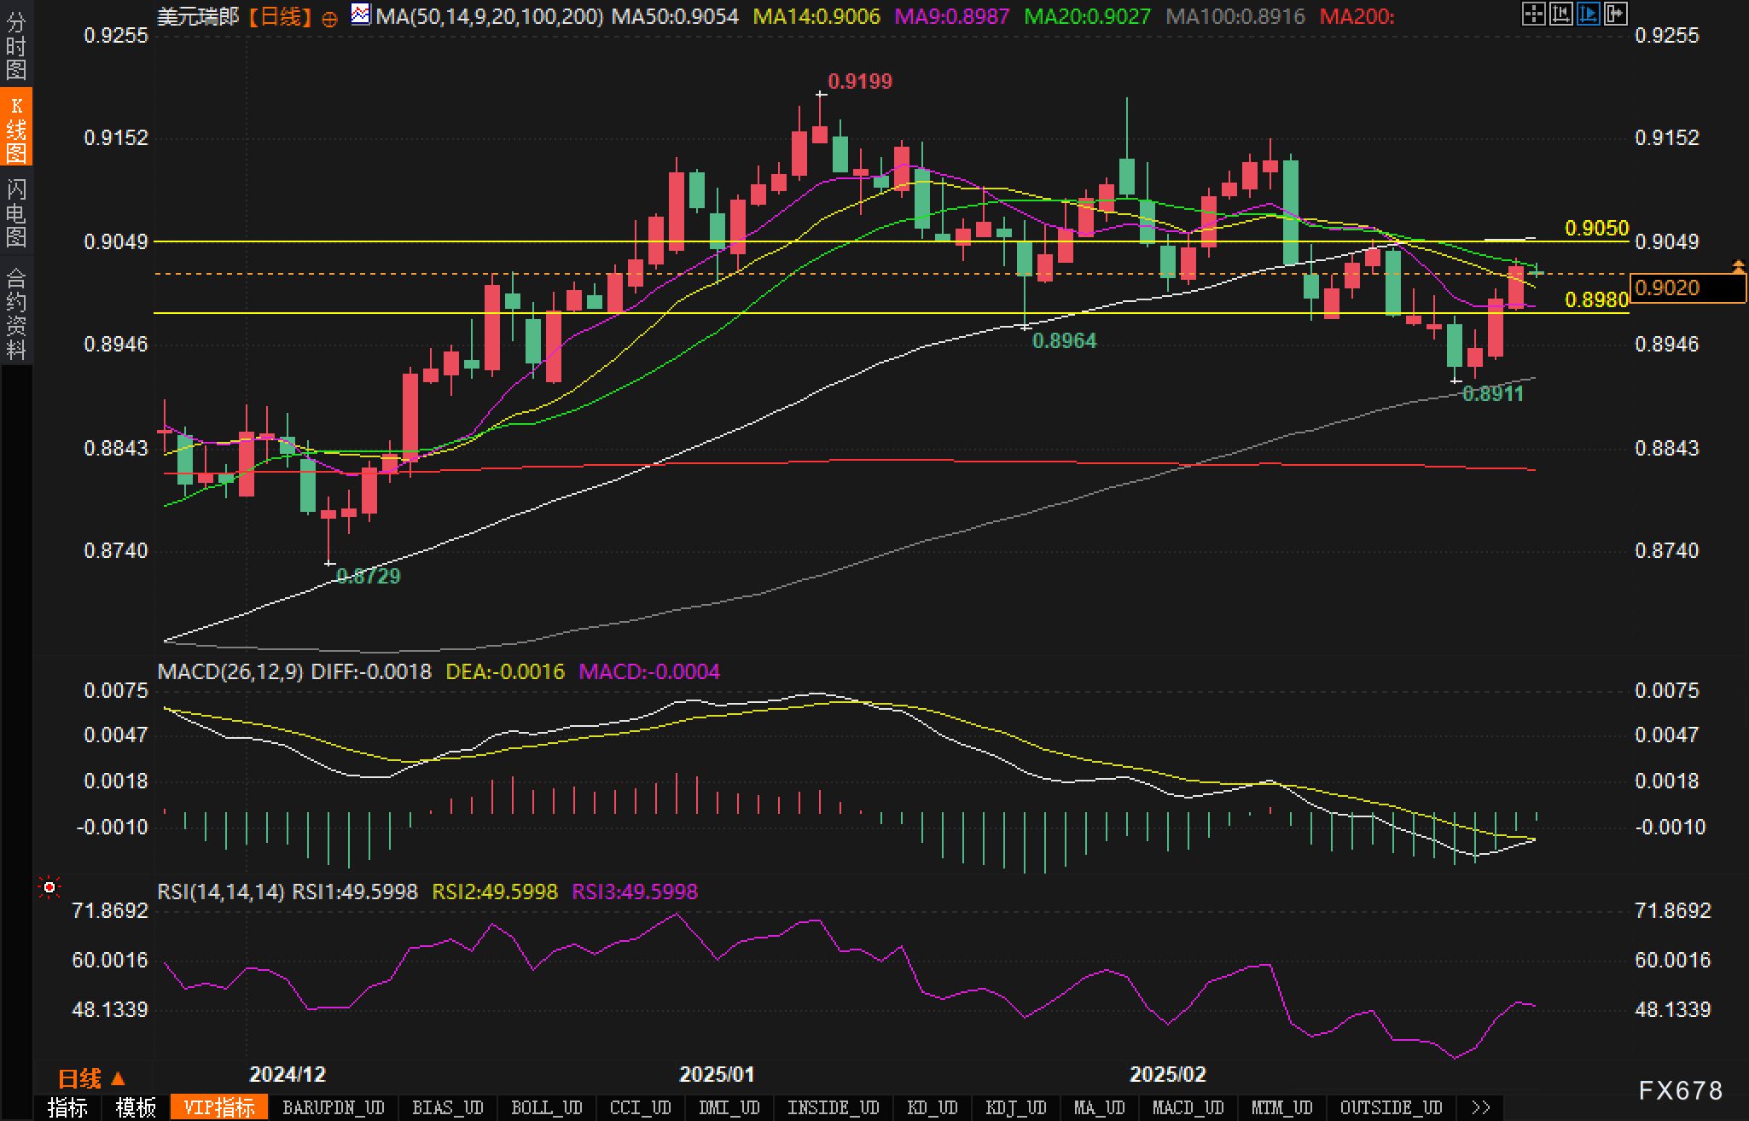The height and width of the screenshot is (1121, 1749).
Task: Select the VIP指标 tab
Action: (219, 1107)
